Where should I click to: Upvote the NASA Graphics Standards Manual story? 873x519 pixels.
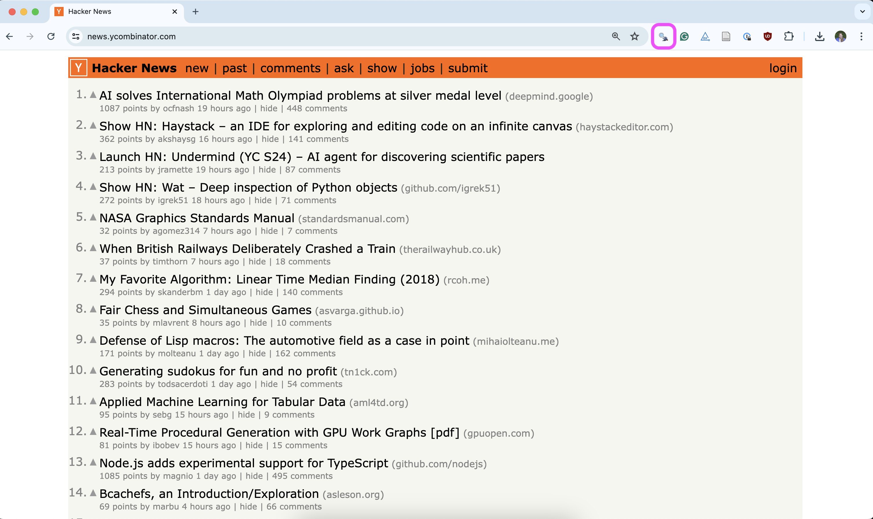click(93, 217)
